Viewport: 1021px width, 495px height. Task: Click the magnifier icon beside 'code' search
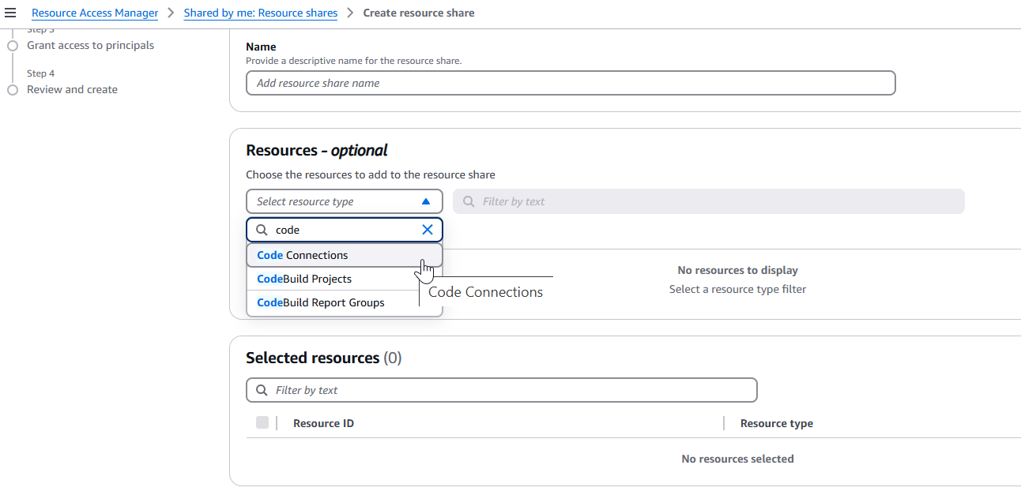tap(262, 230)
